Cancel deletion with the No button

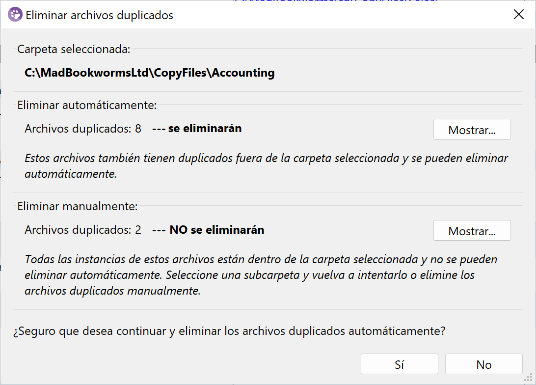(x=483, y=364)
